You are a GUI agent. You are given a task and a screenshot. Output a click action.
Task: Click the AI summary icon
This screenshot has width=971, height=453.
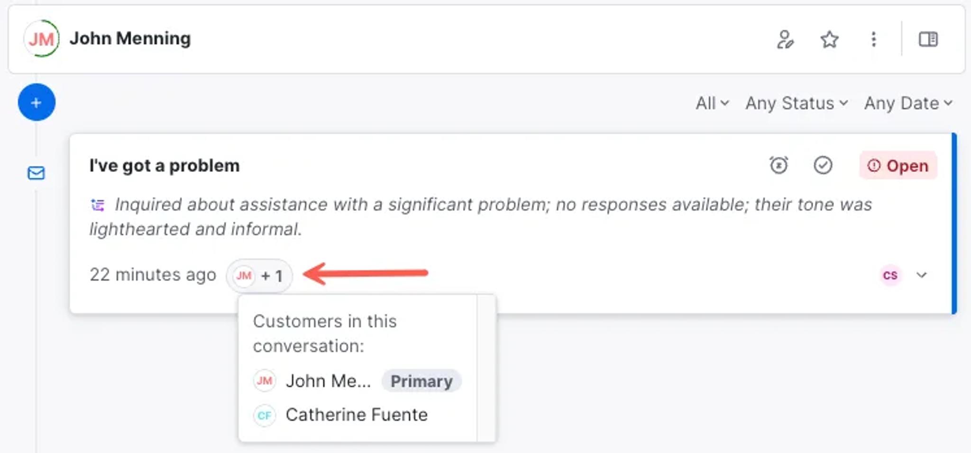(97, 205)
